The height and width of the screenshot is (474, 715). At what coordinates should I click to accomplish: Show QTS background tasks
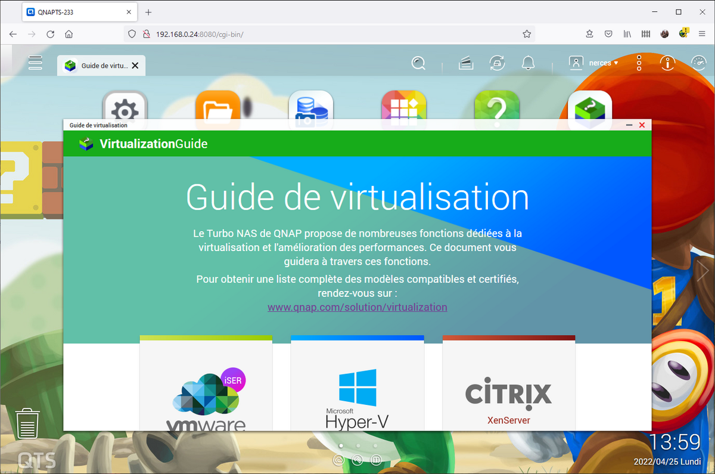(x=466, y=63)
